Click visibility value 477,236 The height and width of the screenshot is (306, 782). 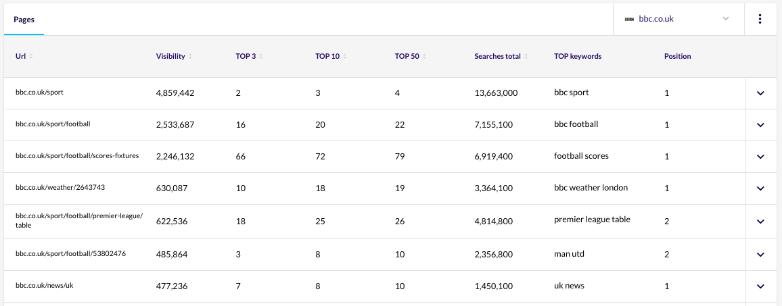tap(172, 286)
